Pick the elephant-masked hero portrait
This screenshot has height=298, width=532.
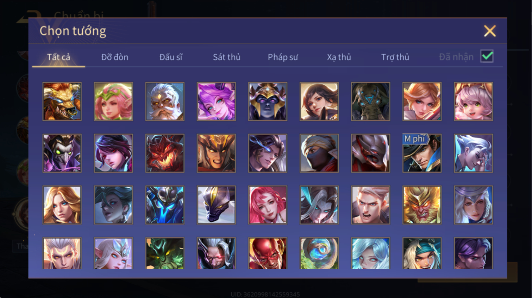(x=370, y=102)
